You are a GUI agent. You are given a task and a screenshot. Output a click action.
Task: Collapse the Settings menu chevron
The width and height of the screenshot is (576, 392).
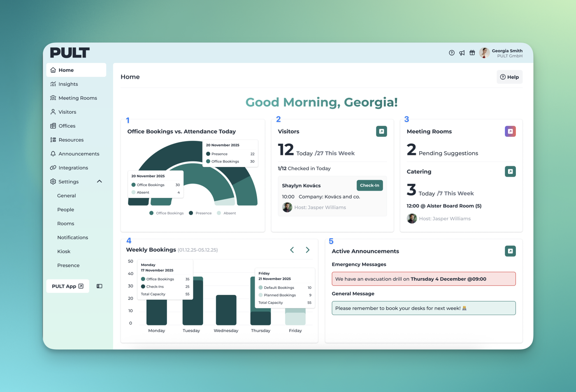pyautogui.click(x=100, y=182)
